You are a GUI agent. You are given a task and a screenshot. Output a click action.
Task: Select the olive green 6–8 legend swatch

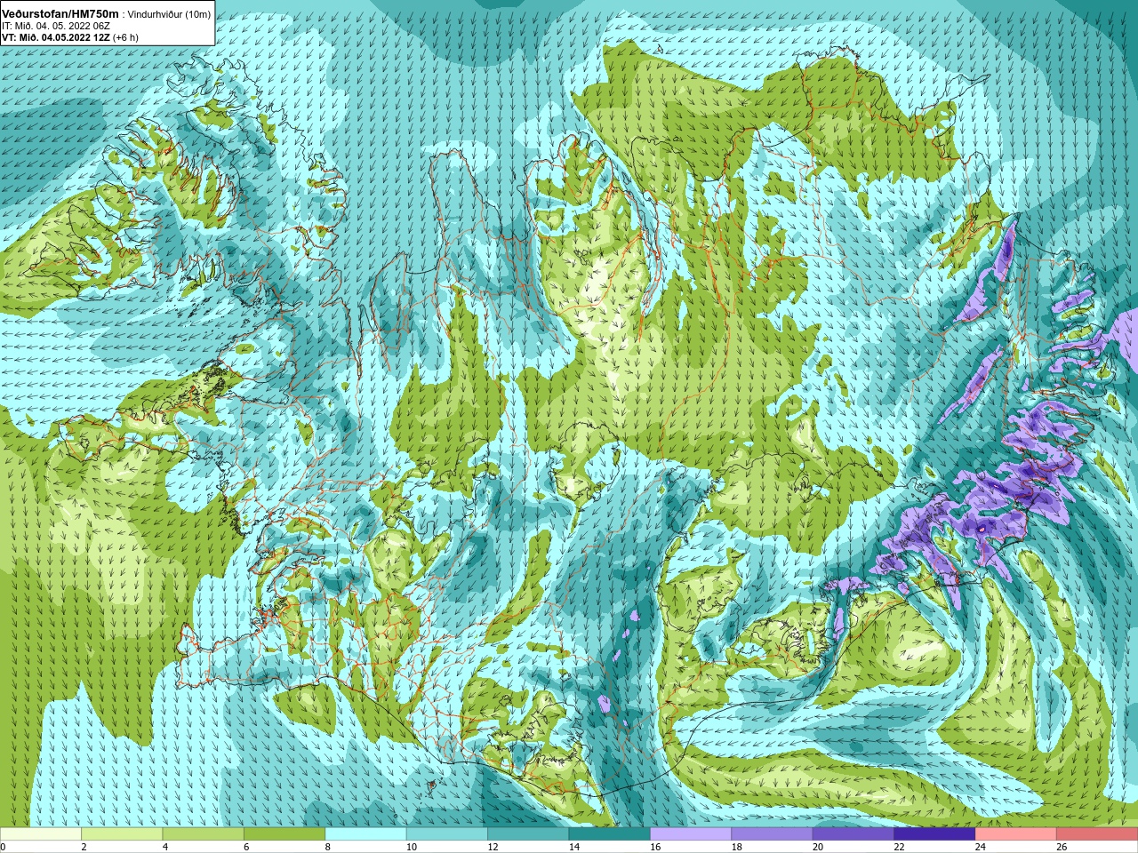[x=284, y=834]
